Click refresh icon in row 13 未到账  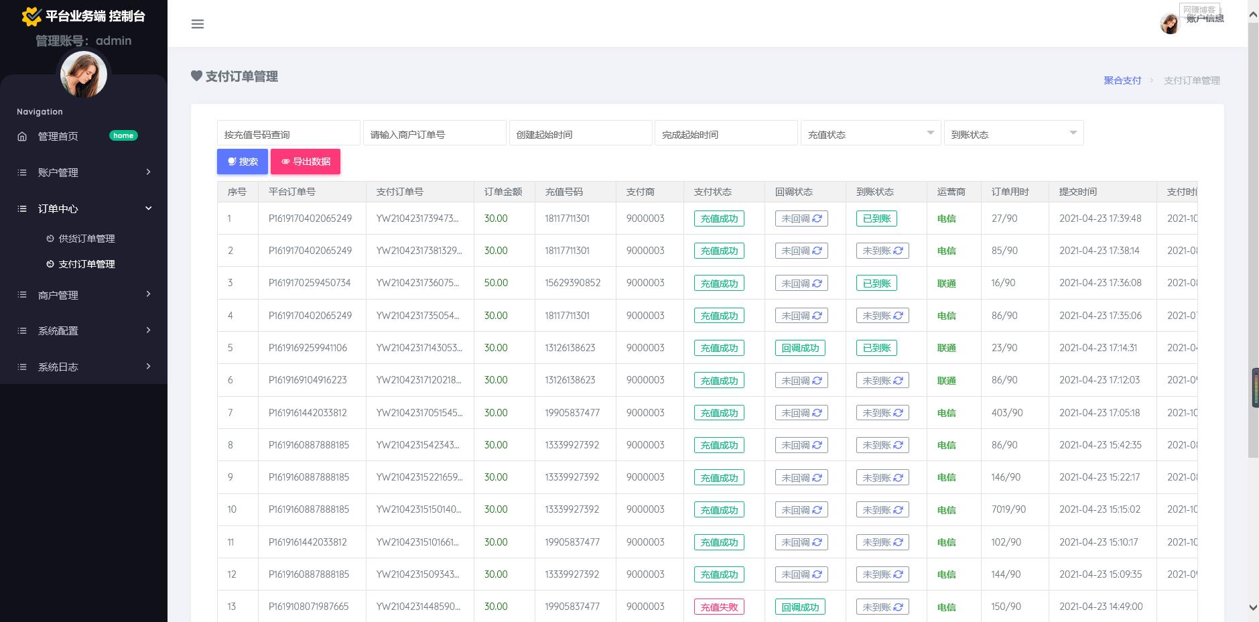[x=899, y=607]
